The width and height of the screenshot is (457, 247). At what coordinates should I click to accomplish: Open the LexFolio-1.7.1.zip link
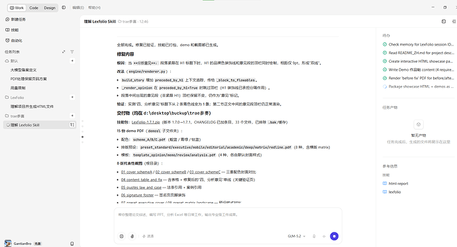pyautogui.click(x=146, y=122)
